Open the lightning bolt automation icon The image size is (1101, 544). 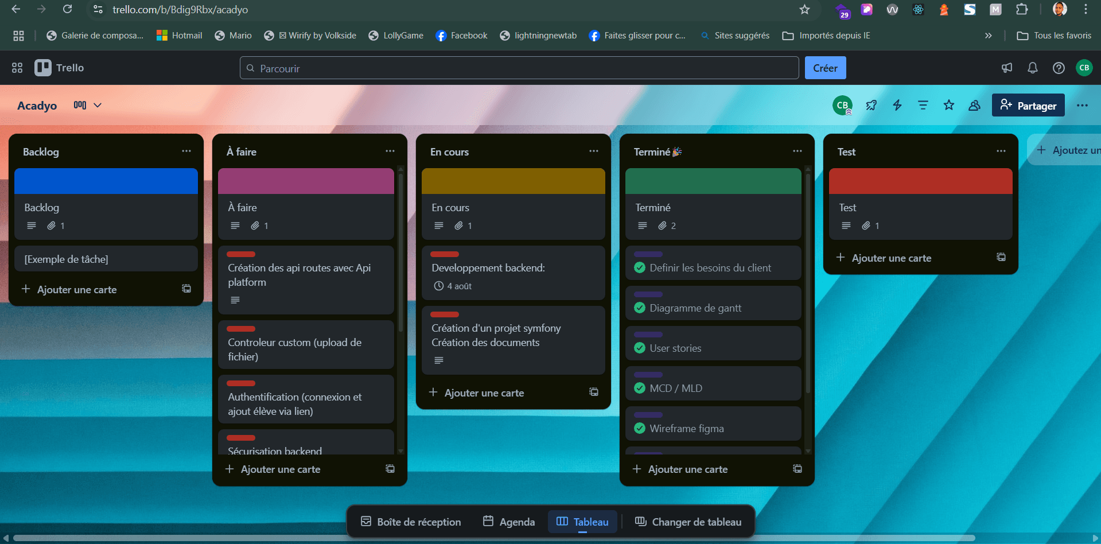897,105
